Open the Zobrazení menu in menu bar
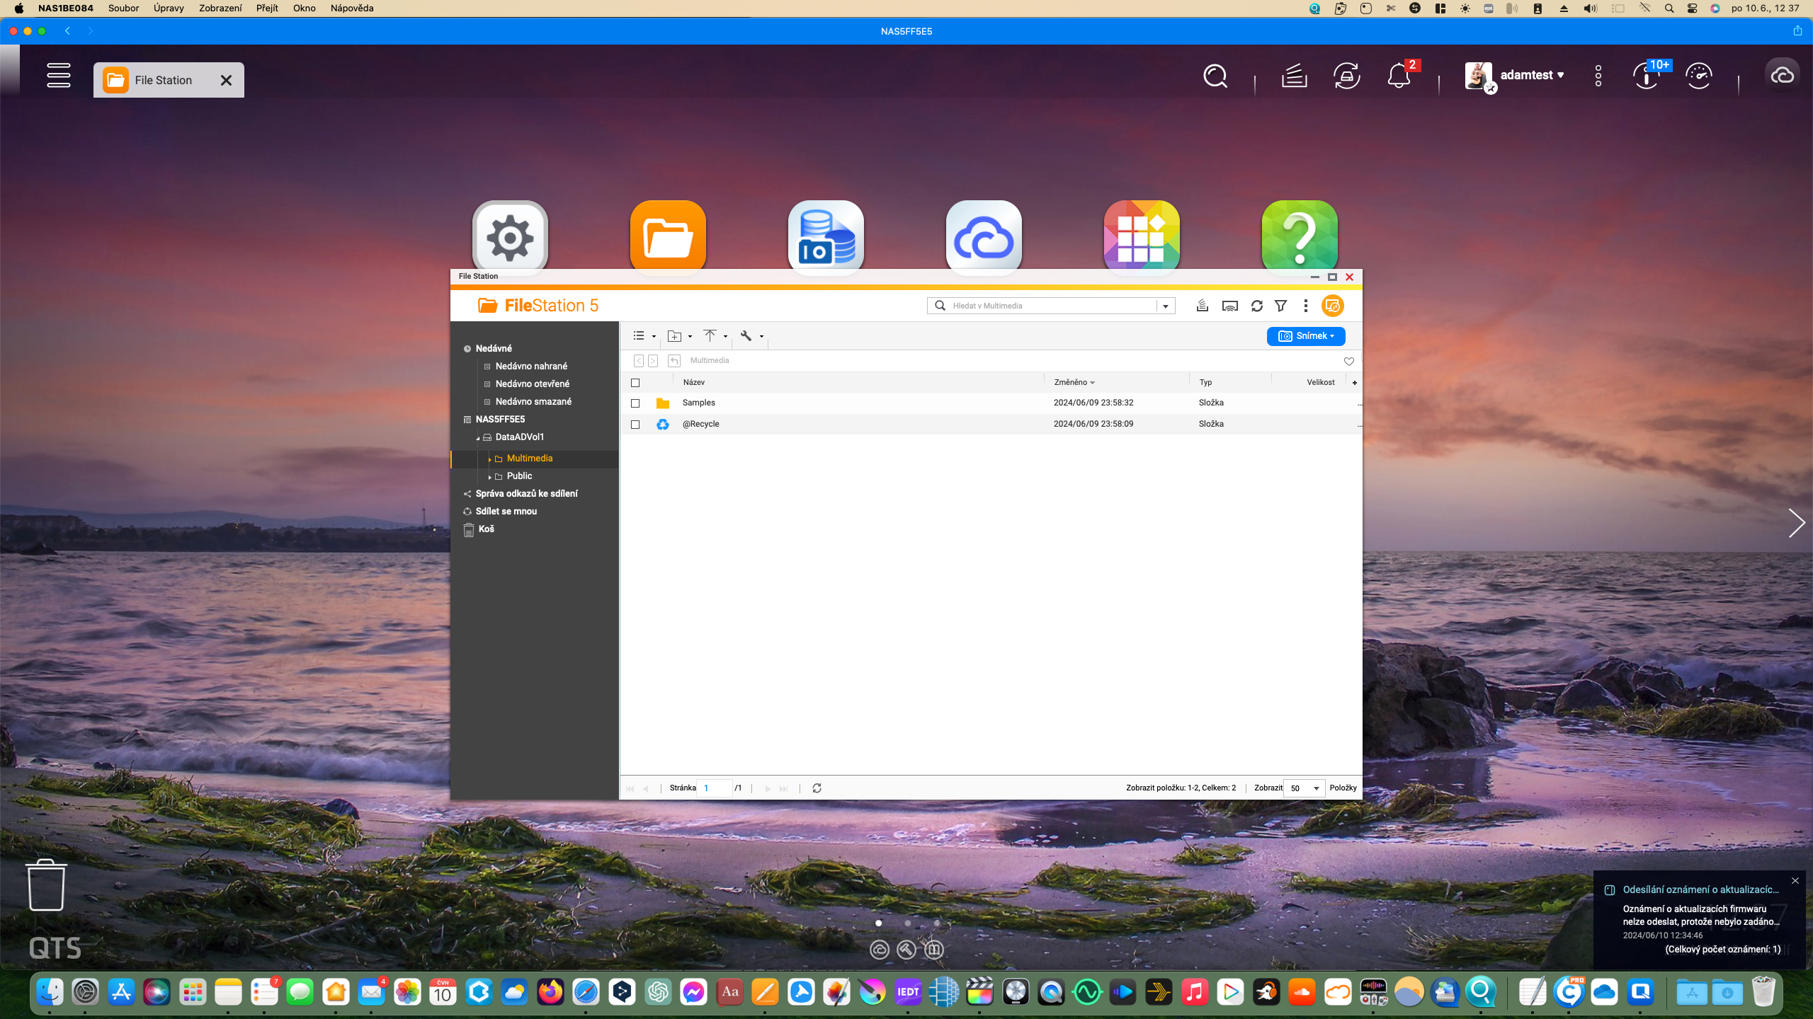 point(220,8)
